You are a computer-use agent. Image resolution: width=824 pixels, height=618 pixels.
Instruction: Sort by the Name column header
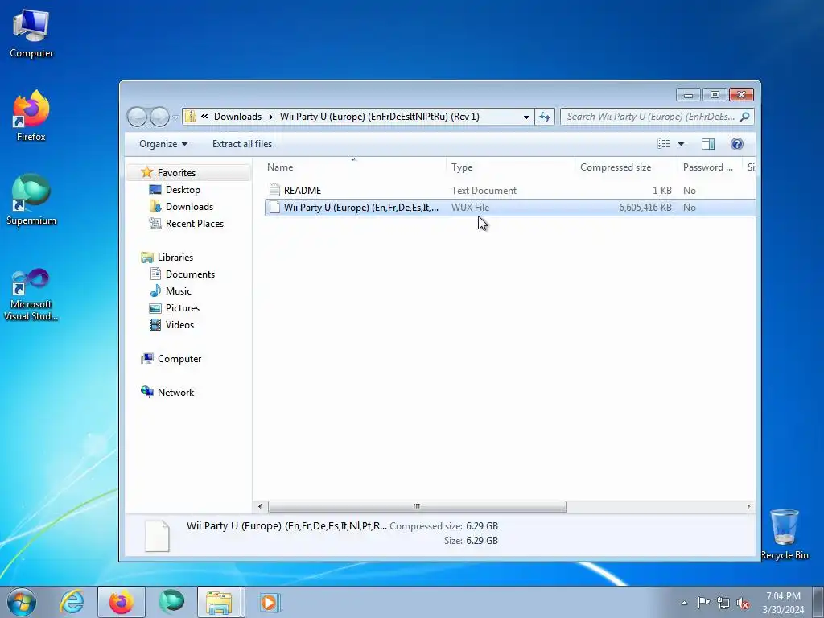tap(354, 167)
